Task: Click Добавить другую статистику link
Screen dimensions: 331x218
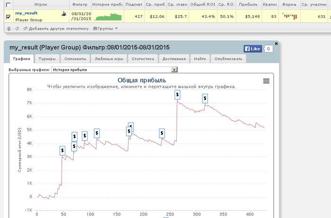Action: click(x=56, y=29)
